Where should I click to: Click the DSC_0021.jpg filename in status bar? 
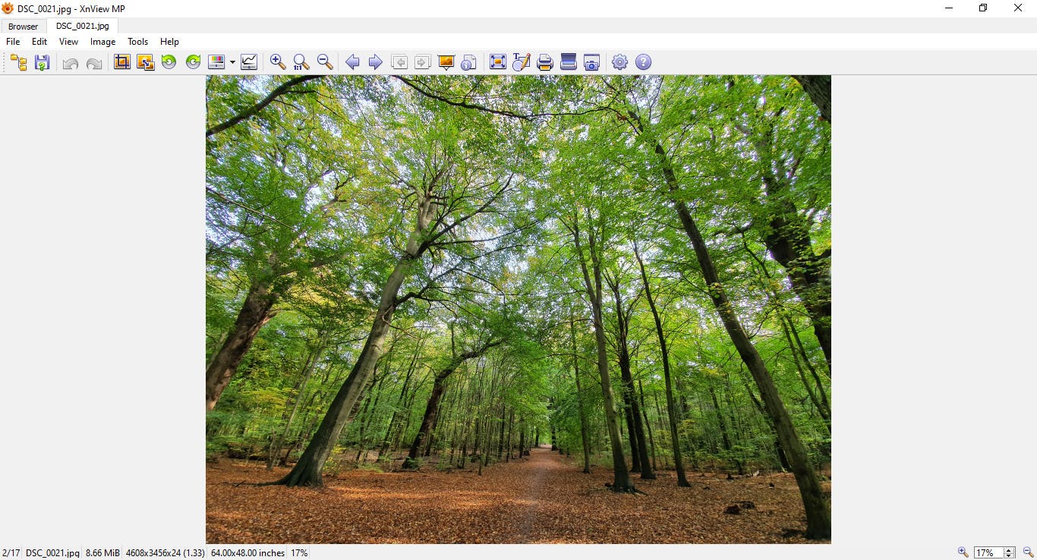(x=52, y=553)
